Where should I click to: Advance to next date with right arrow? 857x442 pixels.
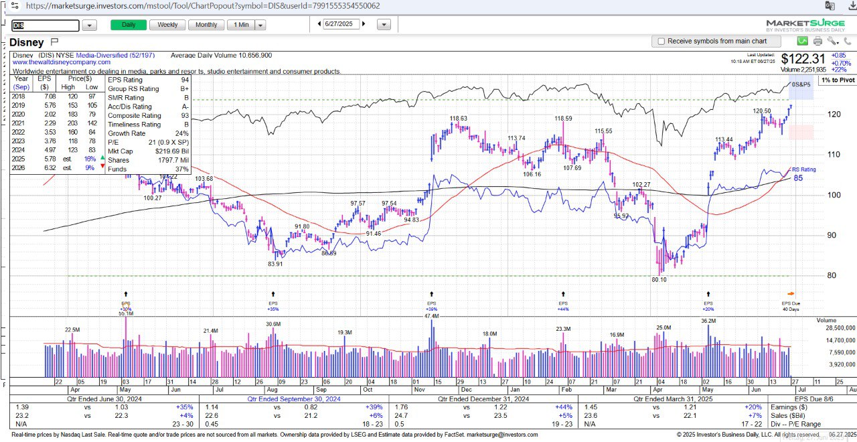(x=364, y=24)
